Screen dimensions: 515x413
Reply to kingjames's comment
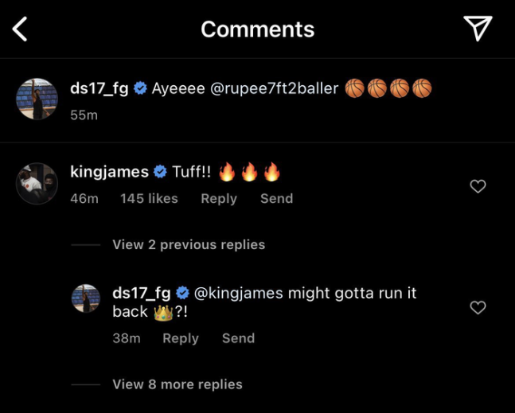point(219,198)
